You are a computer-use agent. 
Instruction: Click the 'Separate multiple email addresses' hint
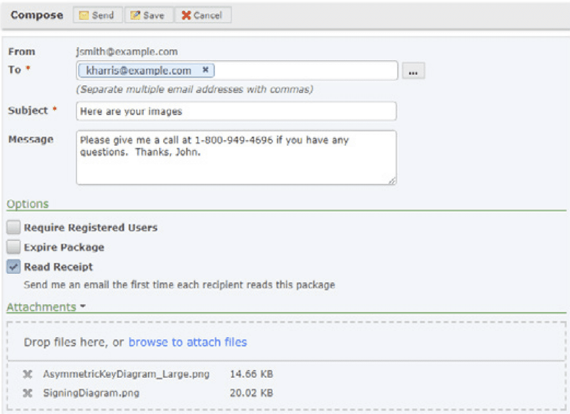[x=194, y=90]
